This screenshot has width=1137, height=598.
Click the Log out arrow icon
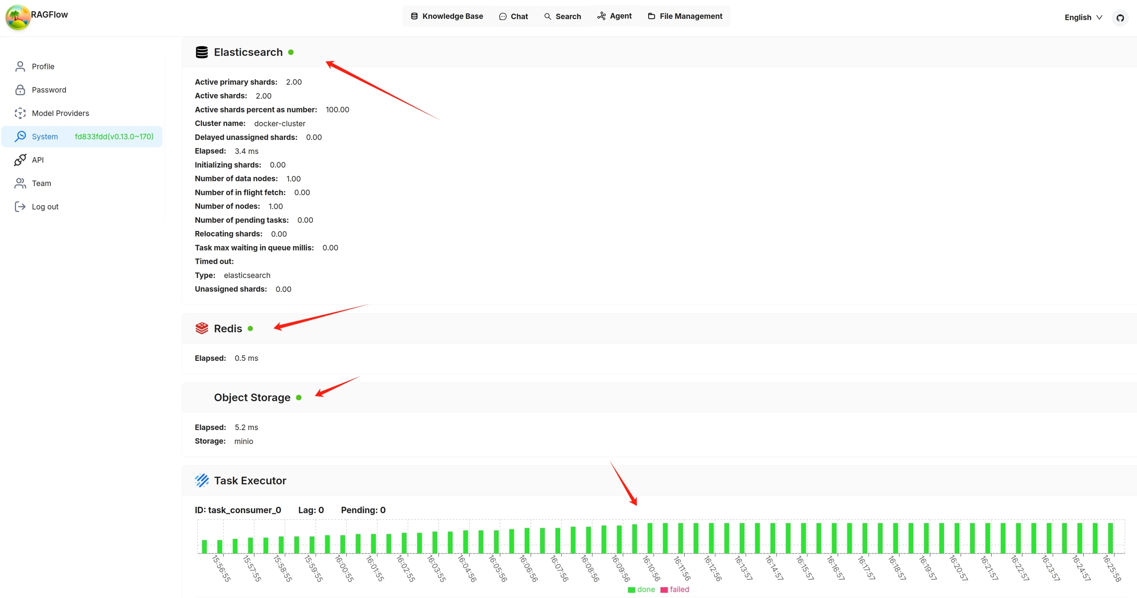point(20,206)
